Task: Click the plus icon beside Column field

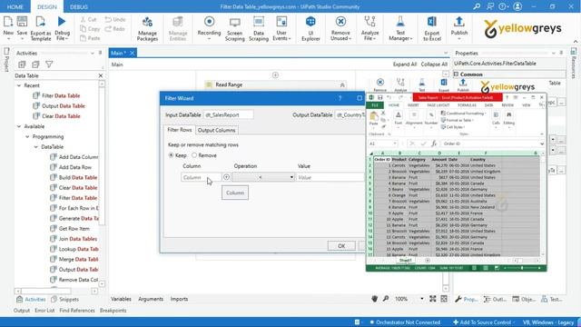Action: coord(226,177)
